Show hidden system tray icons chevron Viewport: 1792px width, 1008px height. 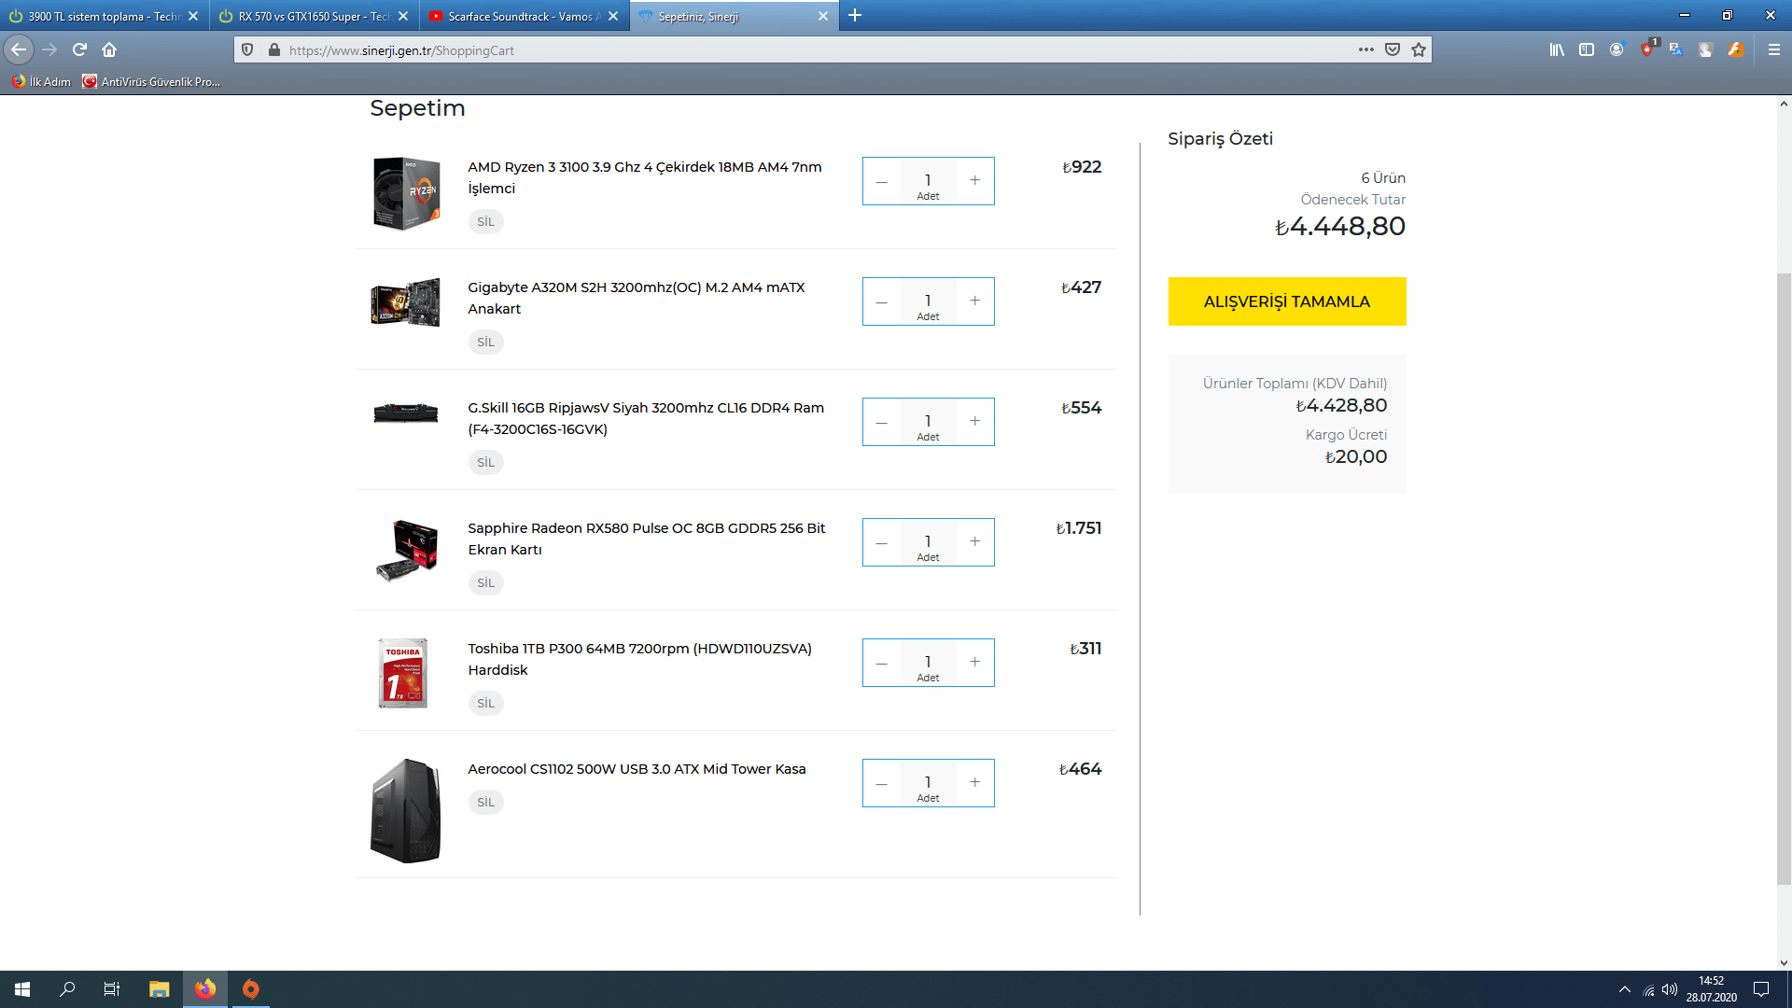[x=1624, y=989]
